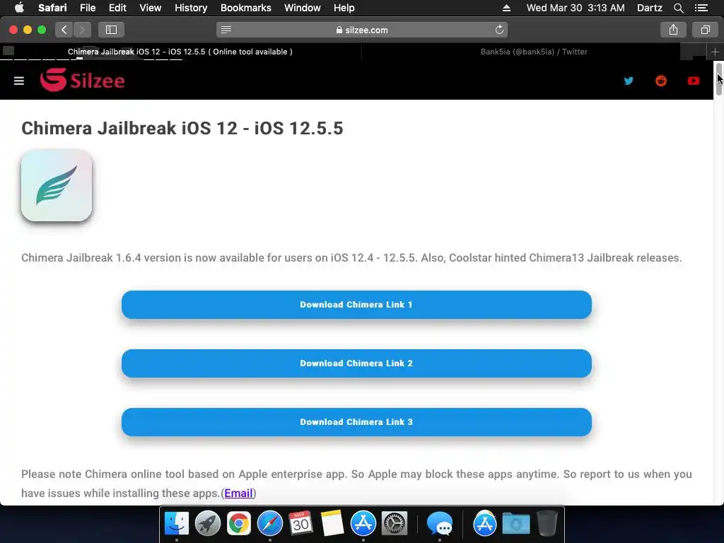The image size is (724, 543).
Task: Click the eject icon in menu bar
Action: [506, 8]
